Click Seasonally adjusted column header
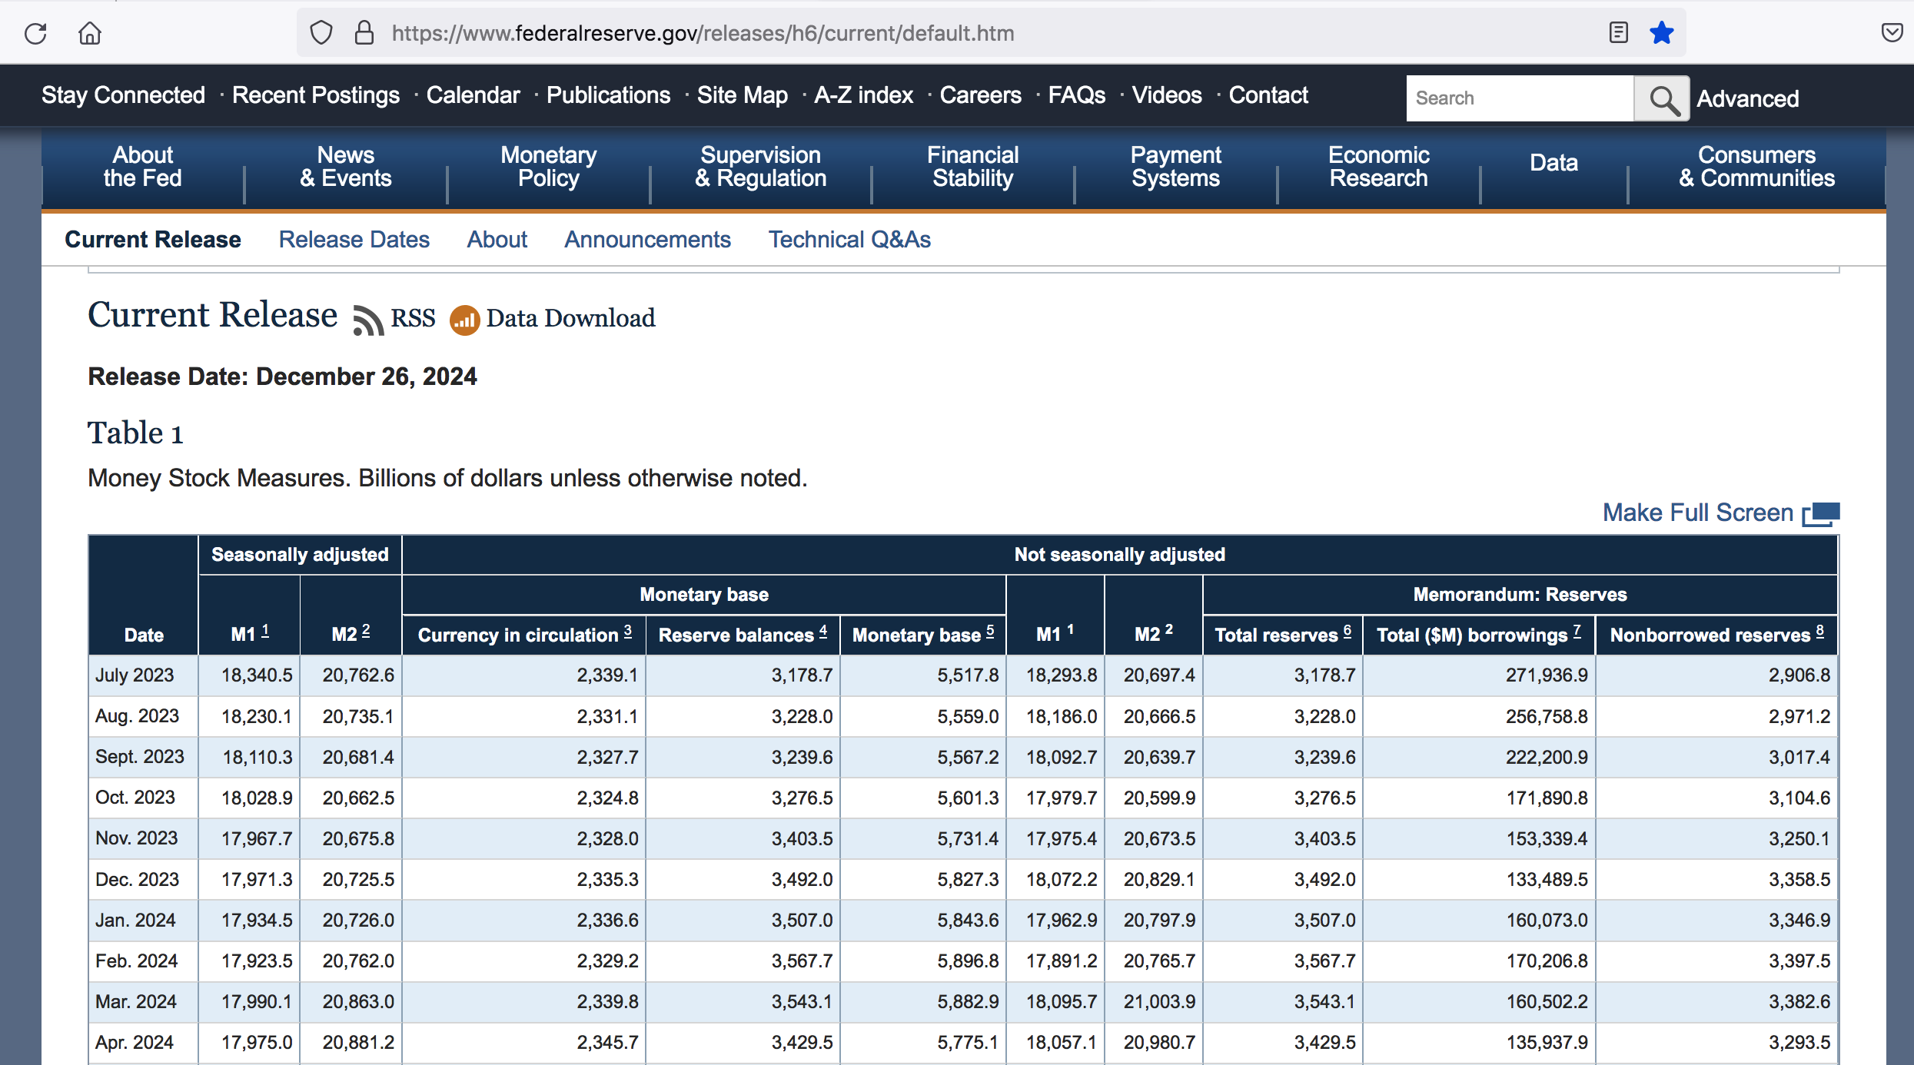The width and height of the screenshot is (1914, 1065). click(300, 555)
